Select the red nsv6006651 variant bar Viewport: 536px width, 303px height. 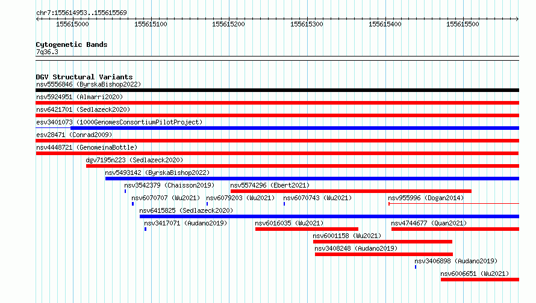pyautogui.click(x=480, y=280)
